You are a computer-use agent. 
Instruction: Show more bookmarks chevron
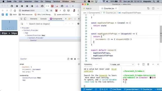pos(78,15)
